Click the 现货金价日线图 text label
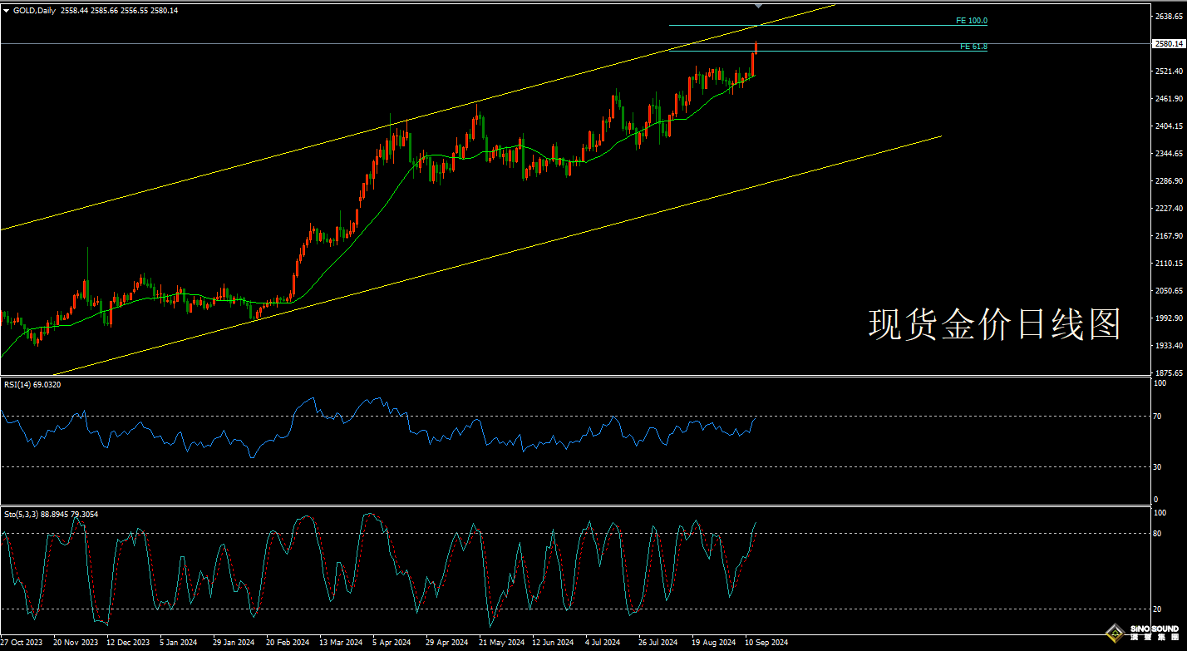1187x651 pixels. (x=994, y=324)
